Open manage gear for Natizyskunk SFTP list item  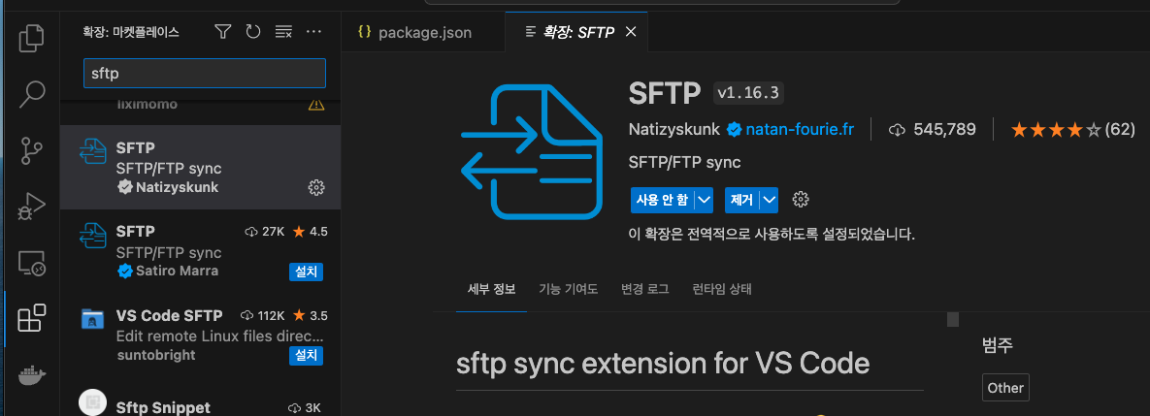click(x=316, y=187)
